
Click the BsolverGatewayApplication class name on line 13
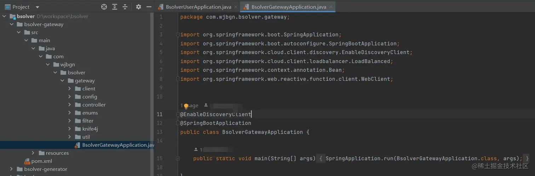coord(263,132)
